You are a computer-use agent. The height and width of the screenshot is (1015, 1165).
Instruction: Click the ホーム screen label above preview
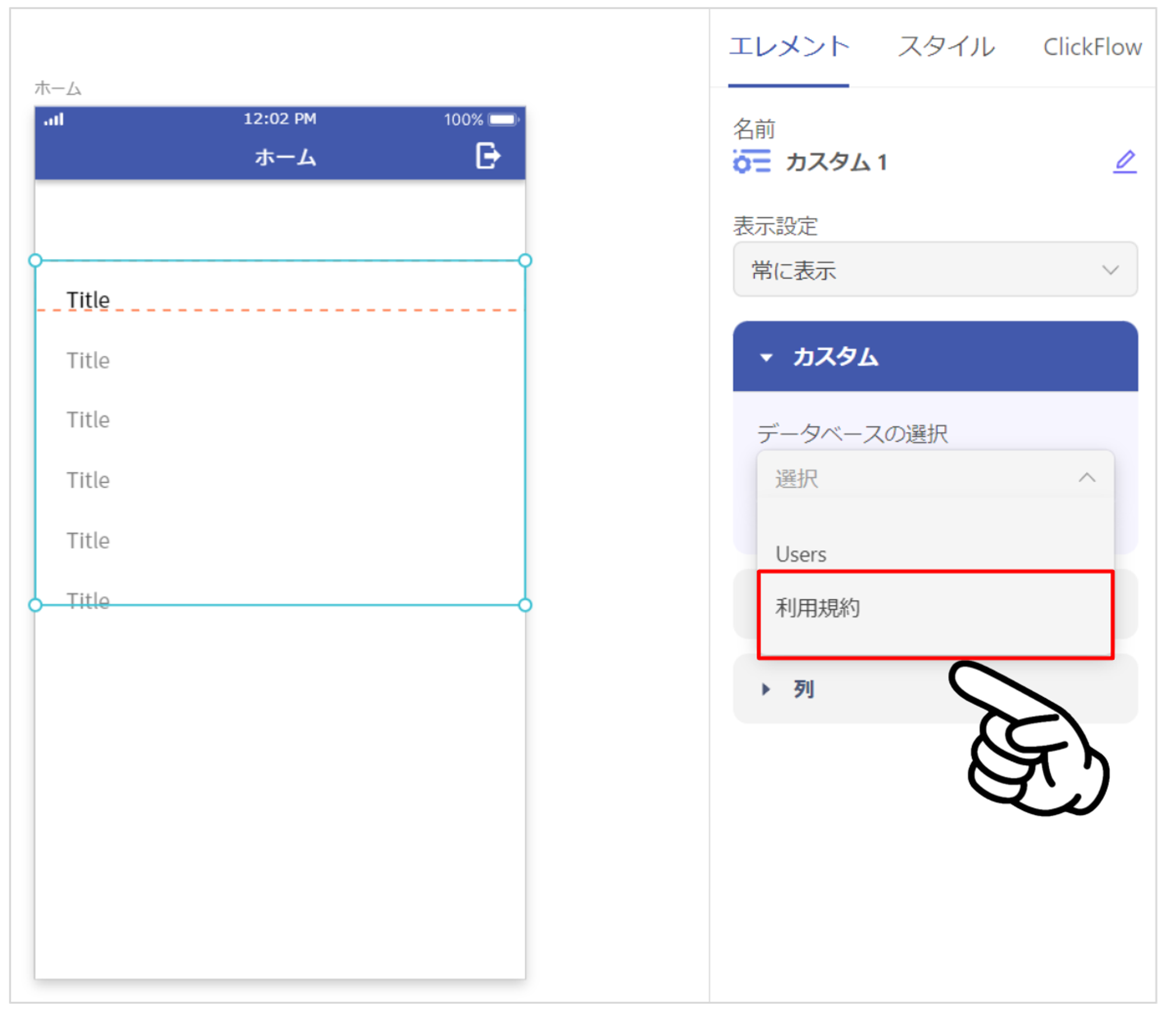tap(58, 89)
